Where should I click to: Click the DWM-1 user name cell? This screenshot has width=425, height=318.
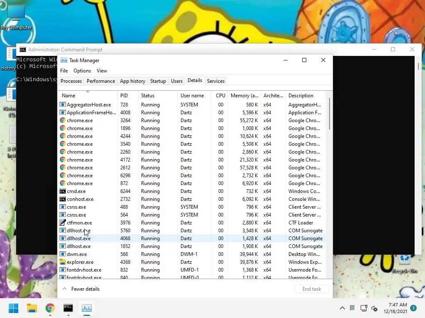(189, 254)
